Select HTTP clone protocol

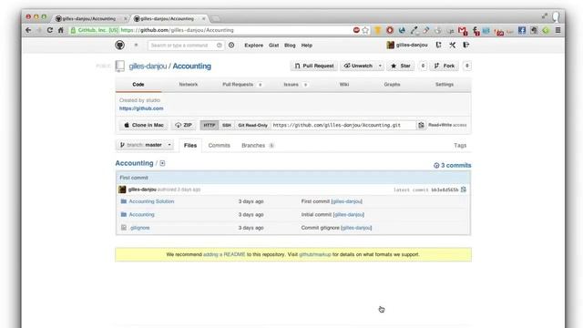point(210,126)
